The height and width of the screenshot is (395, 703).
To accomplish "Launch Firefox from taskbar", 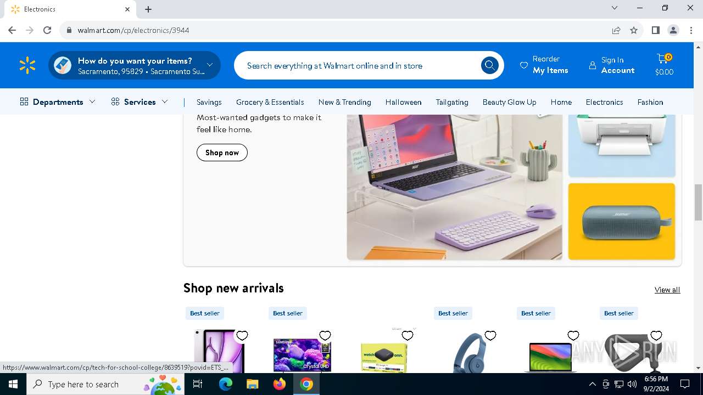I will pyautogui.click(x=280, y=384).
